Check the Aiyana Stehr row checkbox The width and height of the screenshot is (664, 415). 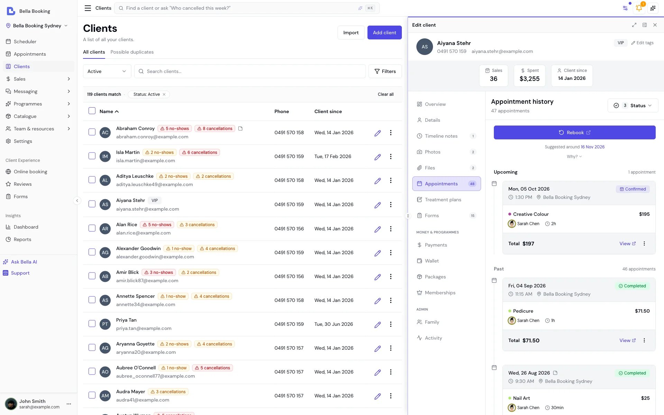click(x=92, y=204)
